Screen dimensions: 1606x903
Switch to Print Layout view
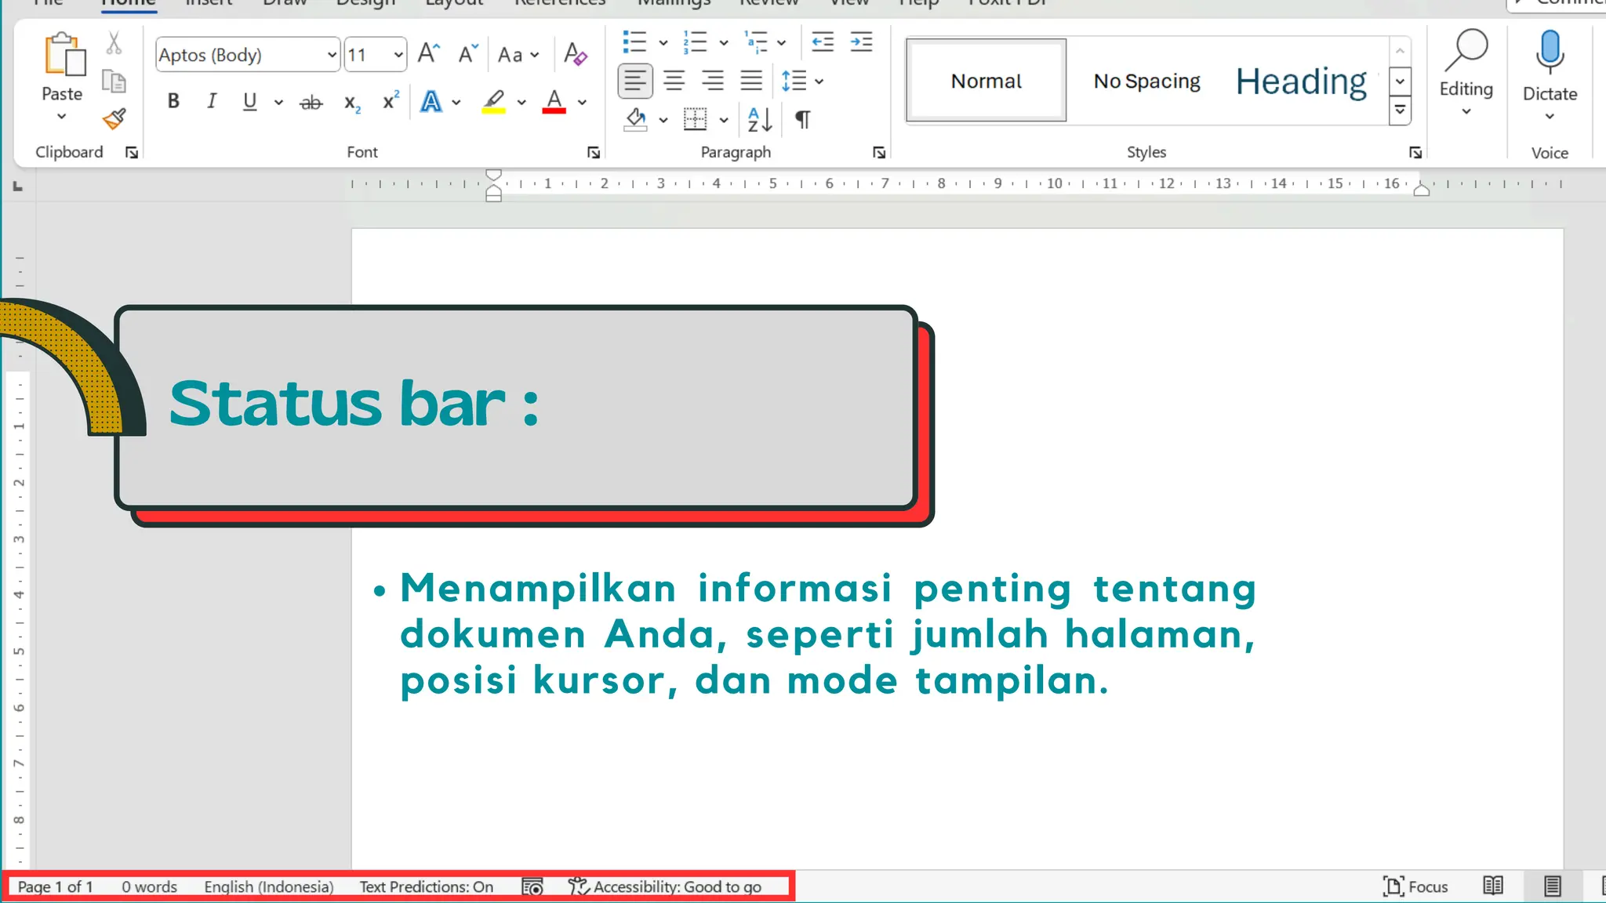[x=1552, y=887]
